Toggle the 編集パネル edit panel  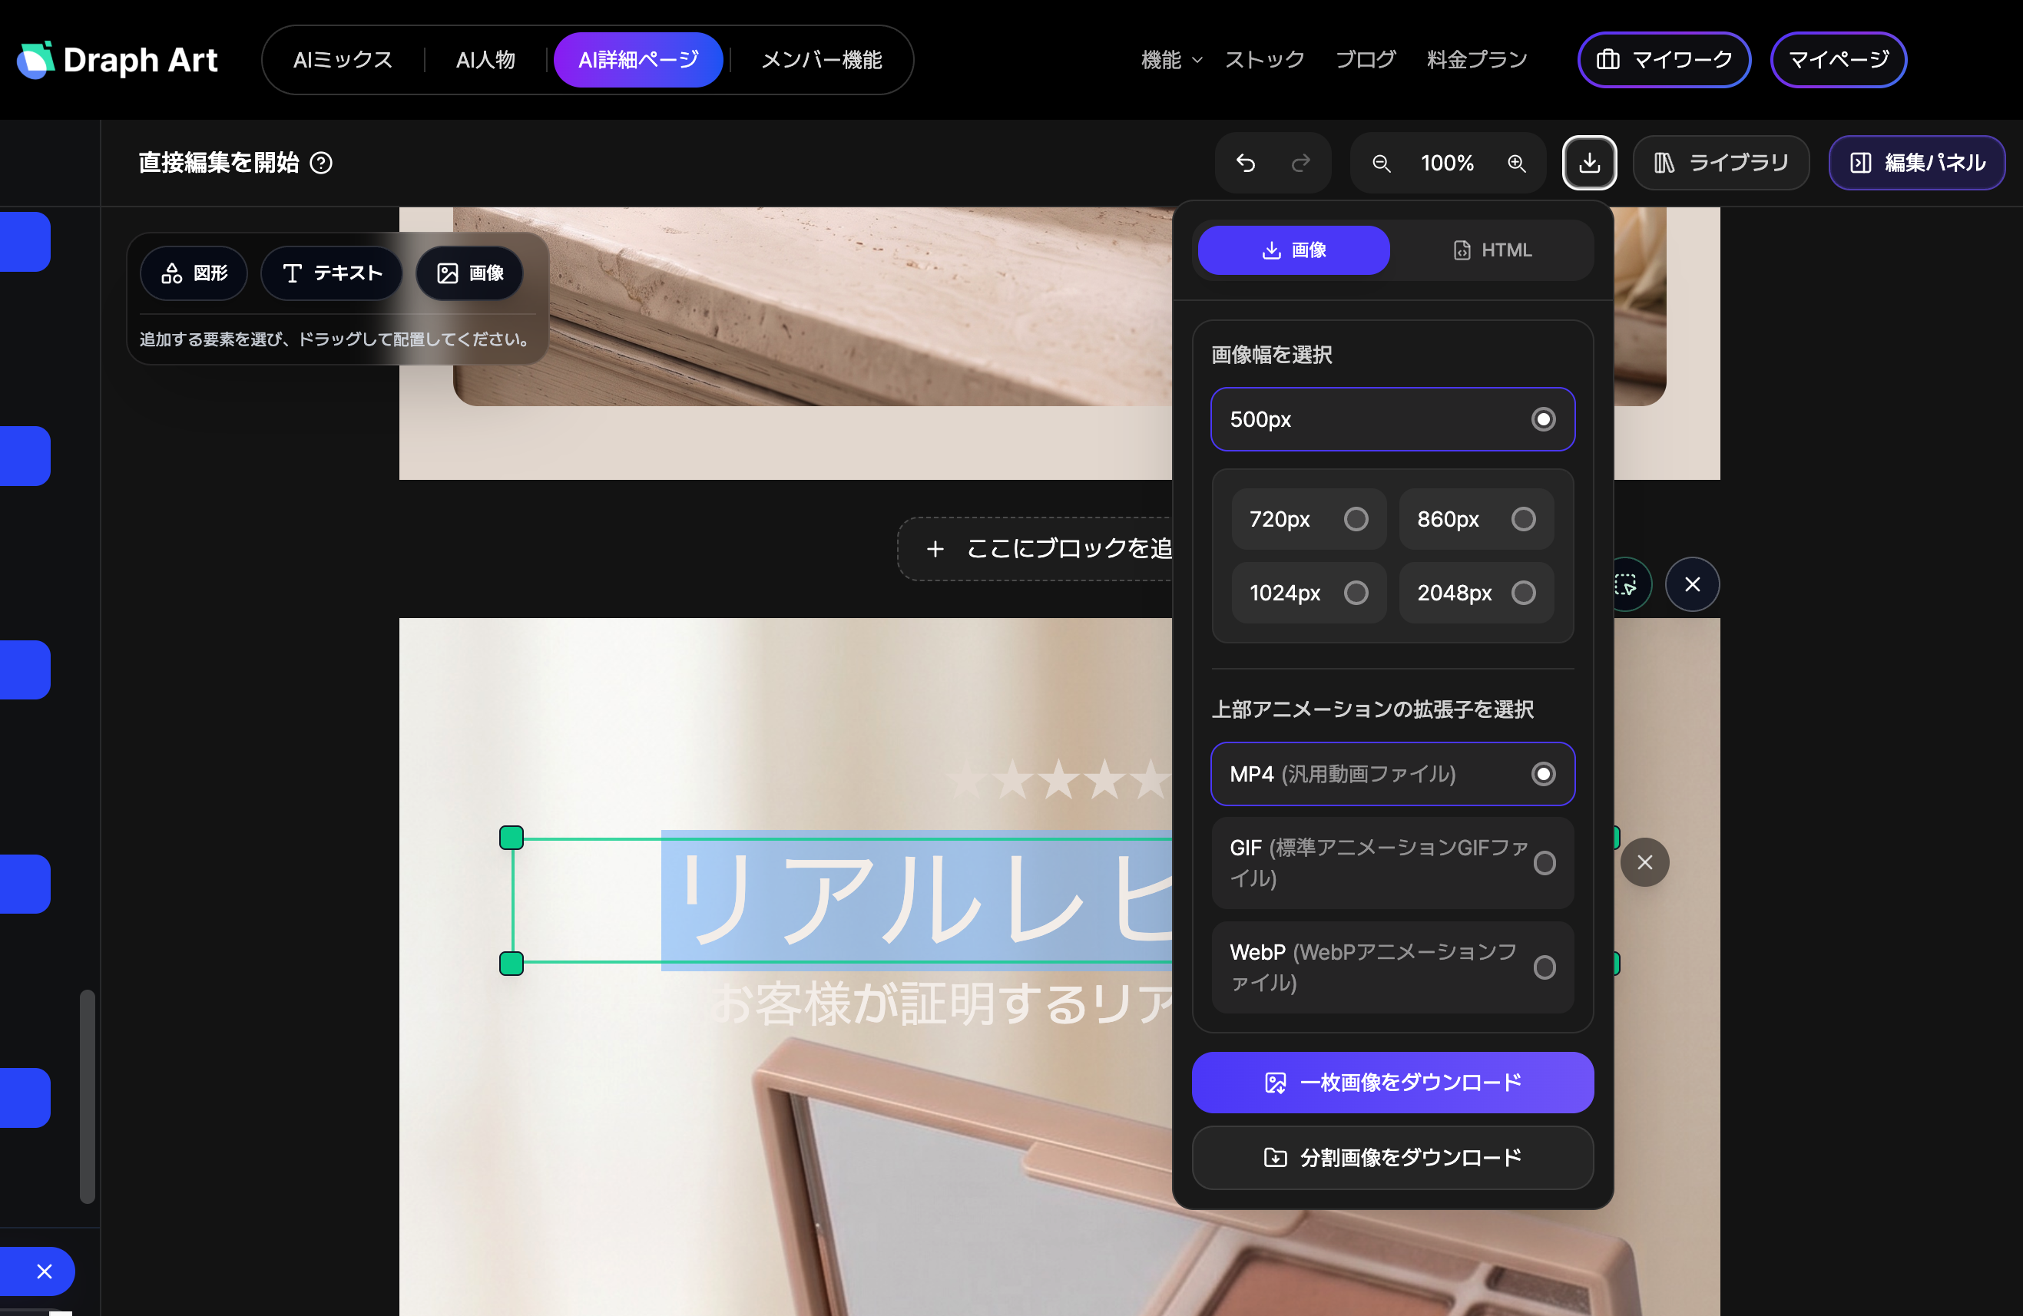1917,162
